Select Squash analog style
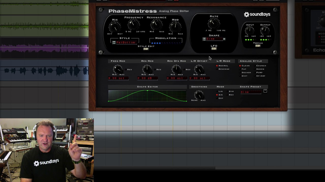 (245, 73)
